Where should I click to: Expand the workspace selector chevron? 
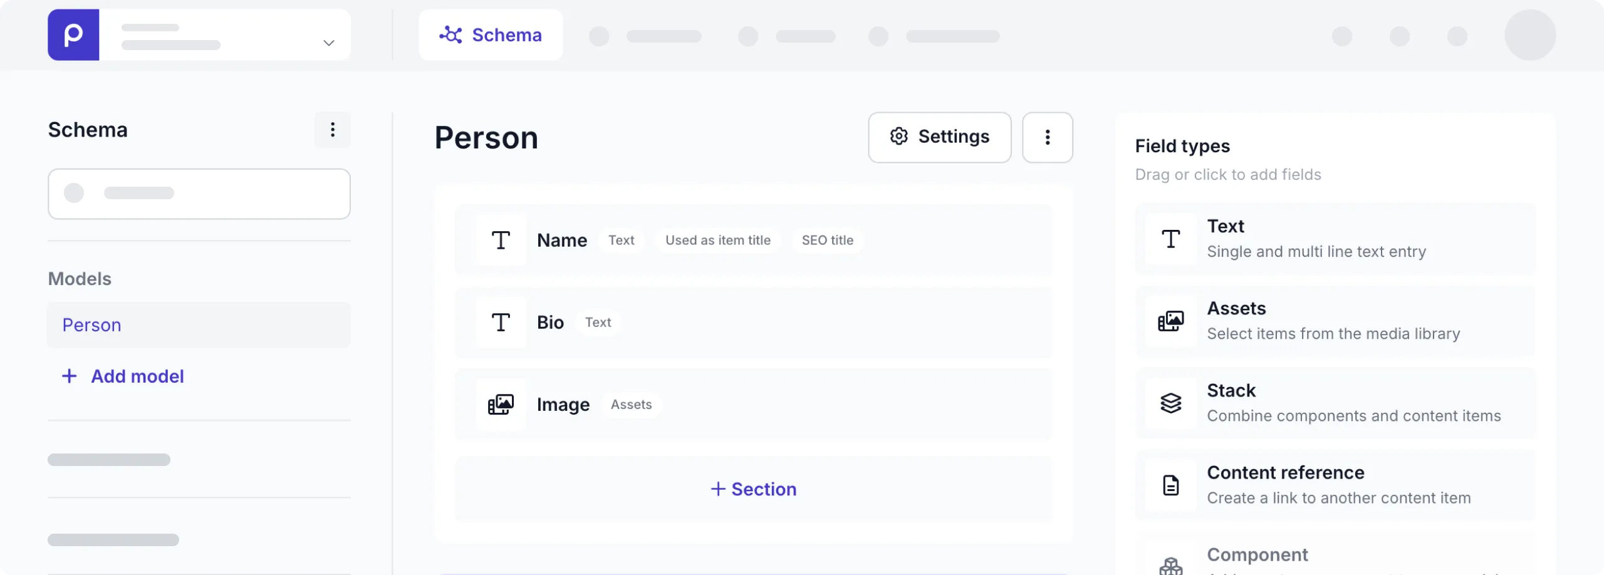click(x=328, y=43)
